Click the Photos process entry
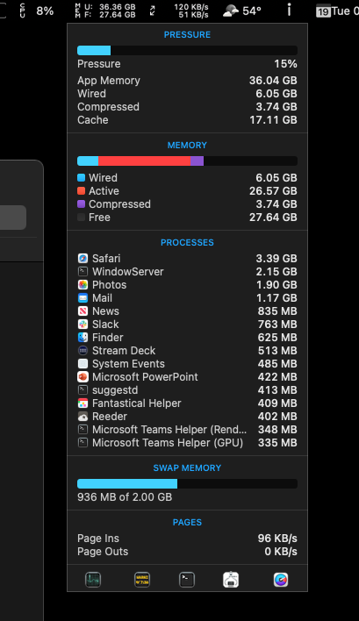The width and height of the screenshot is (359, 621). [x=187, y=285]
